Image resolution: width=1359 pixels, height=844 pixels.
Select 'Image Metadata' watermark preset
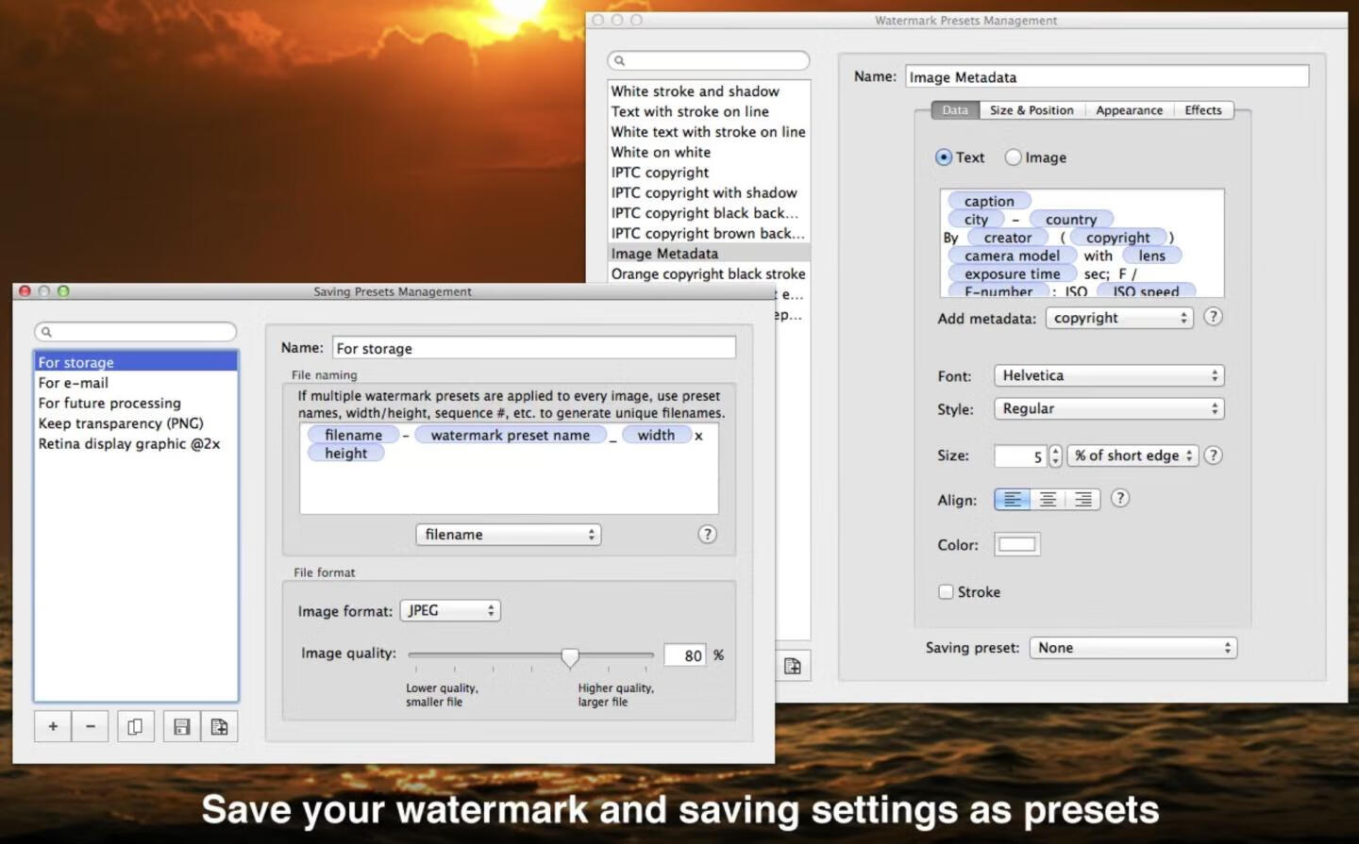[x=709, y=254]
